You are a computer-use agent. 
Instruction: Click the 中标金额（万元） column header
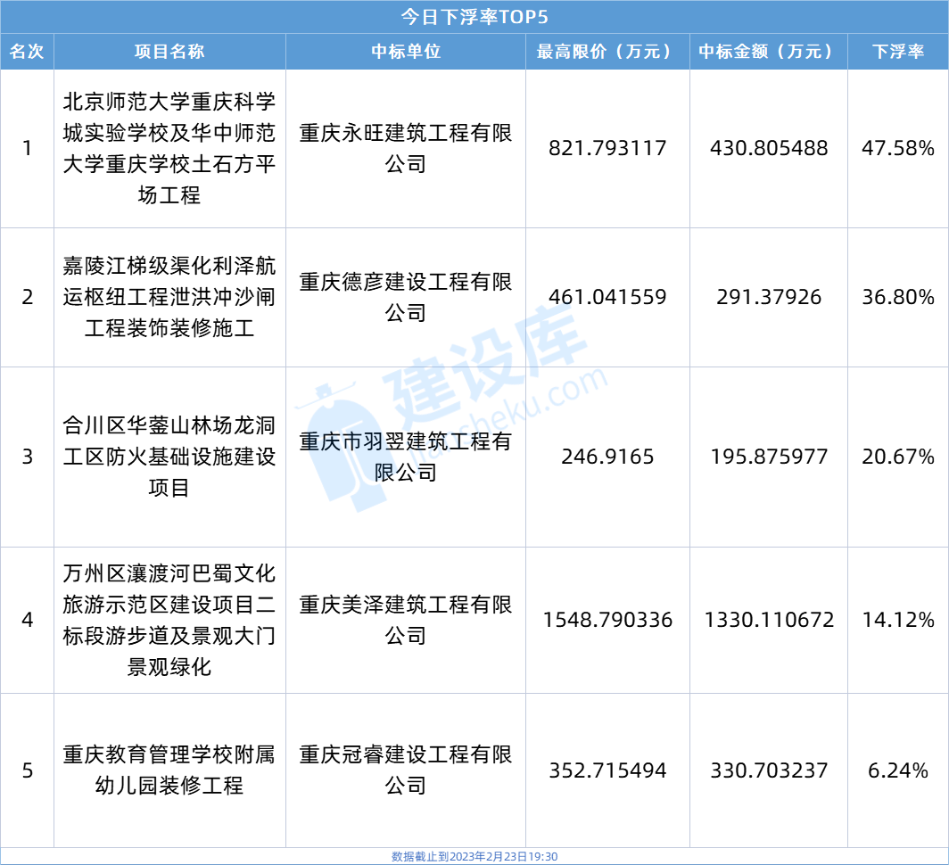click(x=767, y=52)
